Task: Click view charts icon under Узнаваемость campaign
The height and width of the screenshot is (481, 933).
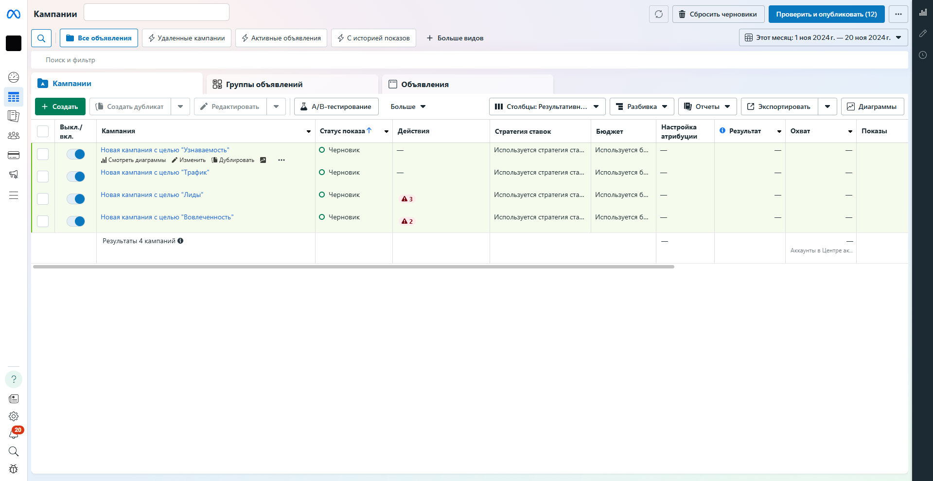Action: [x=133, y=160]
